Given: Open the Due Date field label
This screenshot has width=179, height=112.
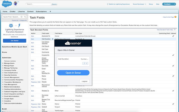Looking at the screenshot, I should [45, 66].
